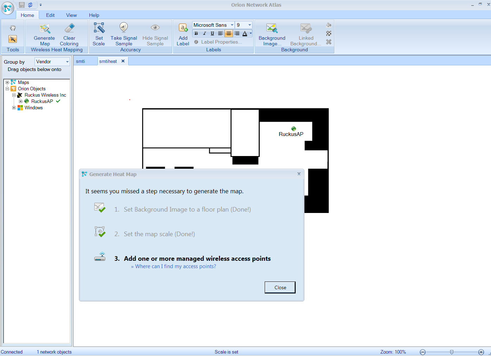
Task: Click the zoom in plus button
Action: pyautogui.click(x=481, y=352)
